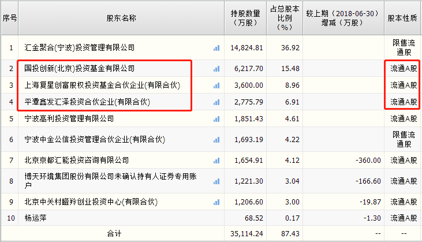Select shareholder 北京京都汇能投资咨询有限公司
This screenshot has width=422, height=242.
[x=77, y=160]
